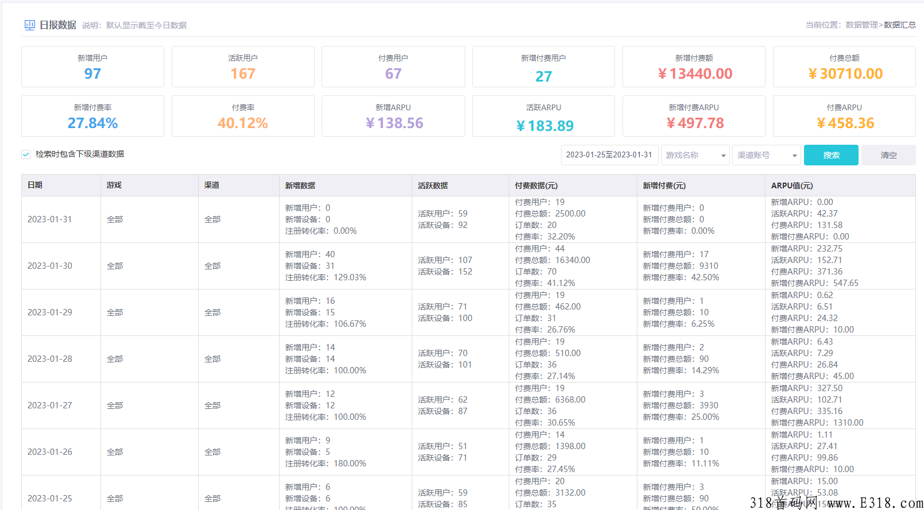Click 付费总额: 1398.00 entry
The height and width of the screenshot is (510, 924).
[x=550, y=446]
